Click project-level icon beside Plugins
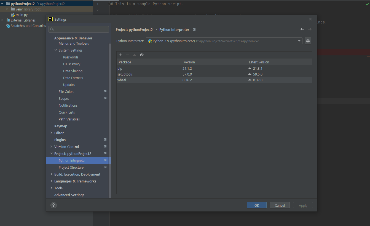This screenshot has width=370, height=226. point(105,139)
